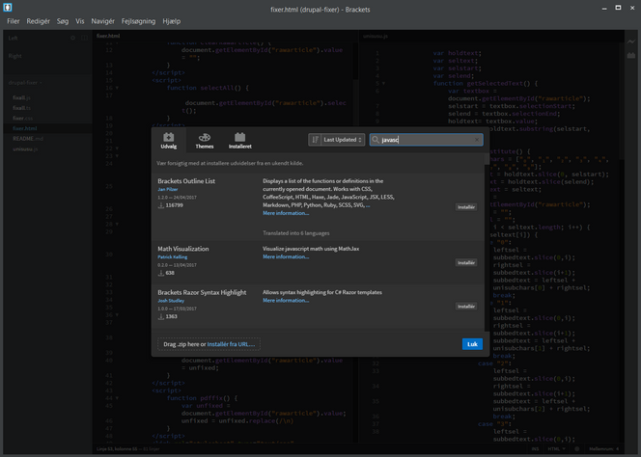Install the Brackets Outline List extension
641x457 pixels.
coord(466,207)
